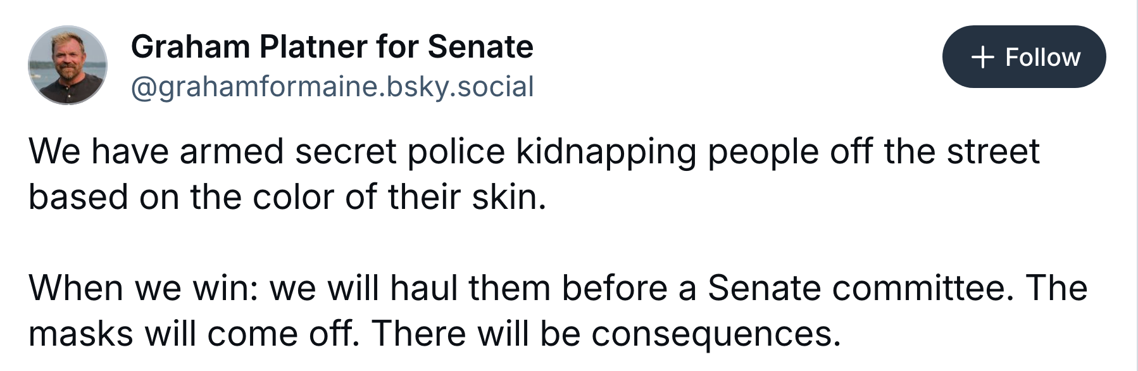The width and height of the screenshot is (1138, 371).
Task: Click the sentence "There will be consequences."
Action: tap(606, 334)
